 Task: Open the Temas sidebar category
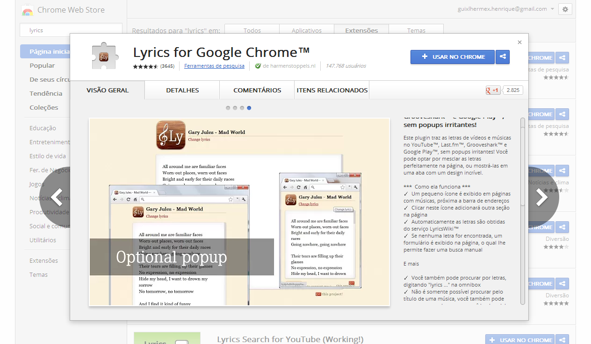(x=38, y=275)
